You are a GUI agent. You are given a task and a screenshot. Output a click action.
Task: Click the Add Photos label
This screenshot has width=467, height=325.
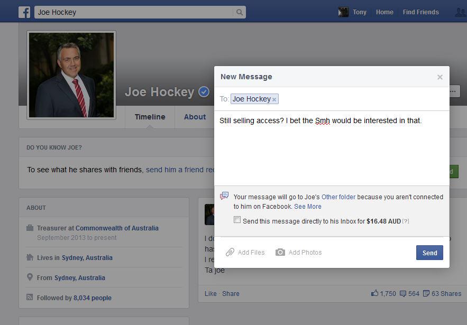click(x=305, y=253)
